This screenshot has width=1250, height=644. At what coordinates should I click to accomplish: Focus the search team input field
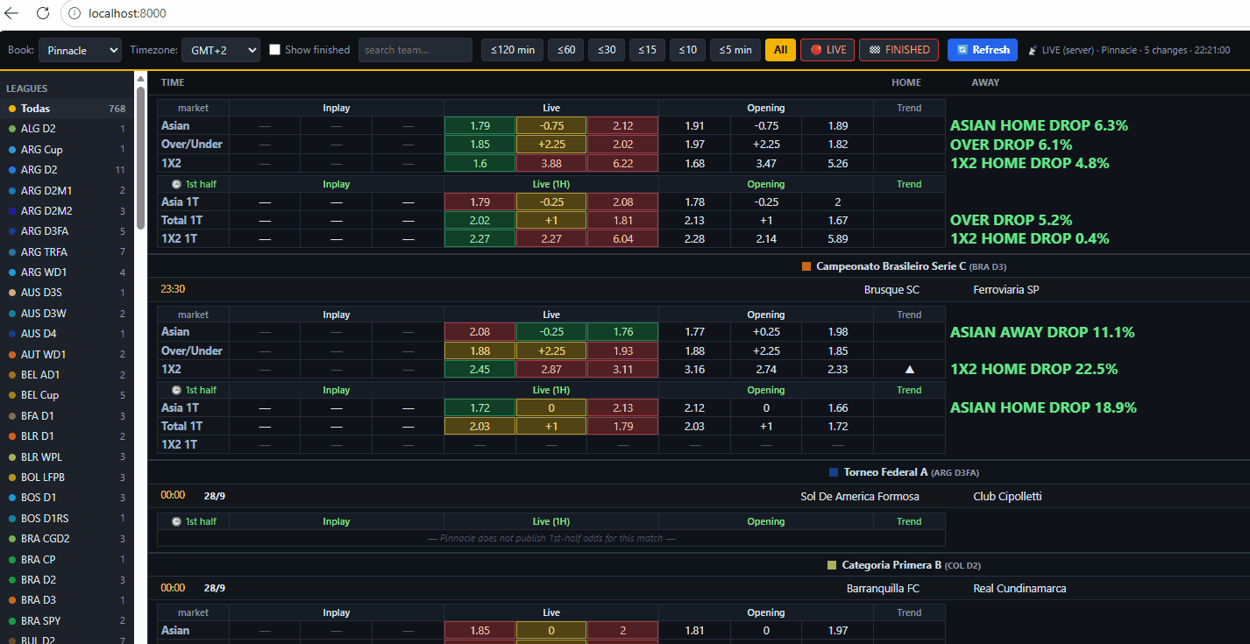(415, 50)
